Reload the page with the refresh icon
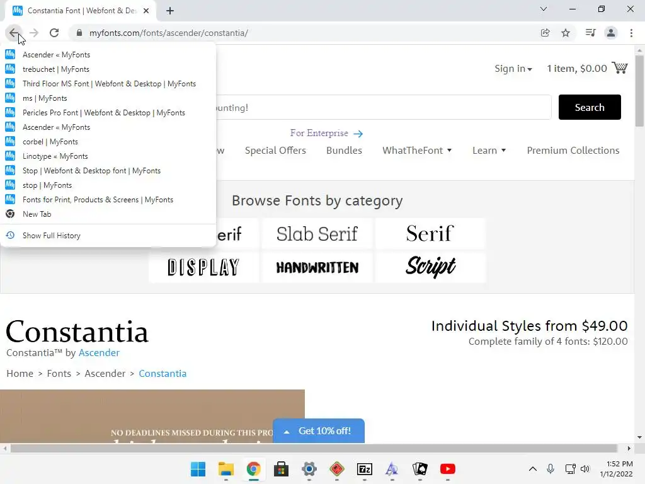The width and height of the screenshot is (645, 484). click(54, 33)
